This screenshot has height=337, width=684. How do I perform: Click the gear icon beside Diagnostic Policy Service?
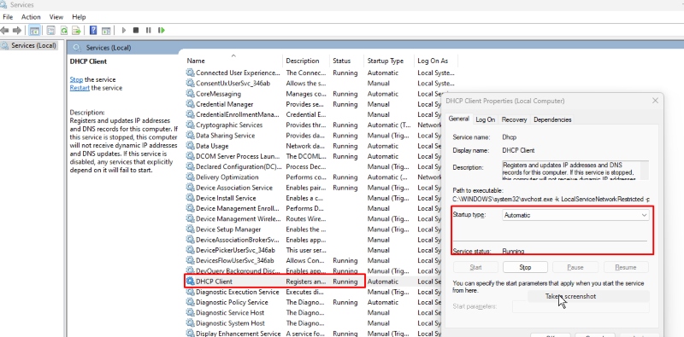[x=190, y=303]
